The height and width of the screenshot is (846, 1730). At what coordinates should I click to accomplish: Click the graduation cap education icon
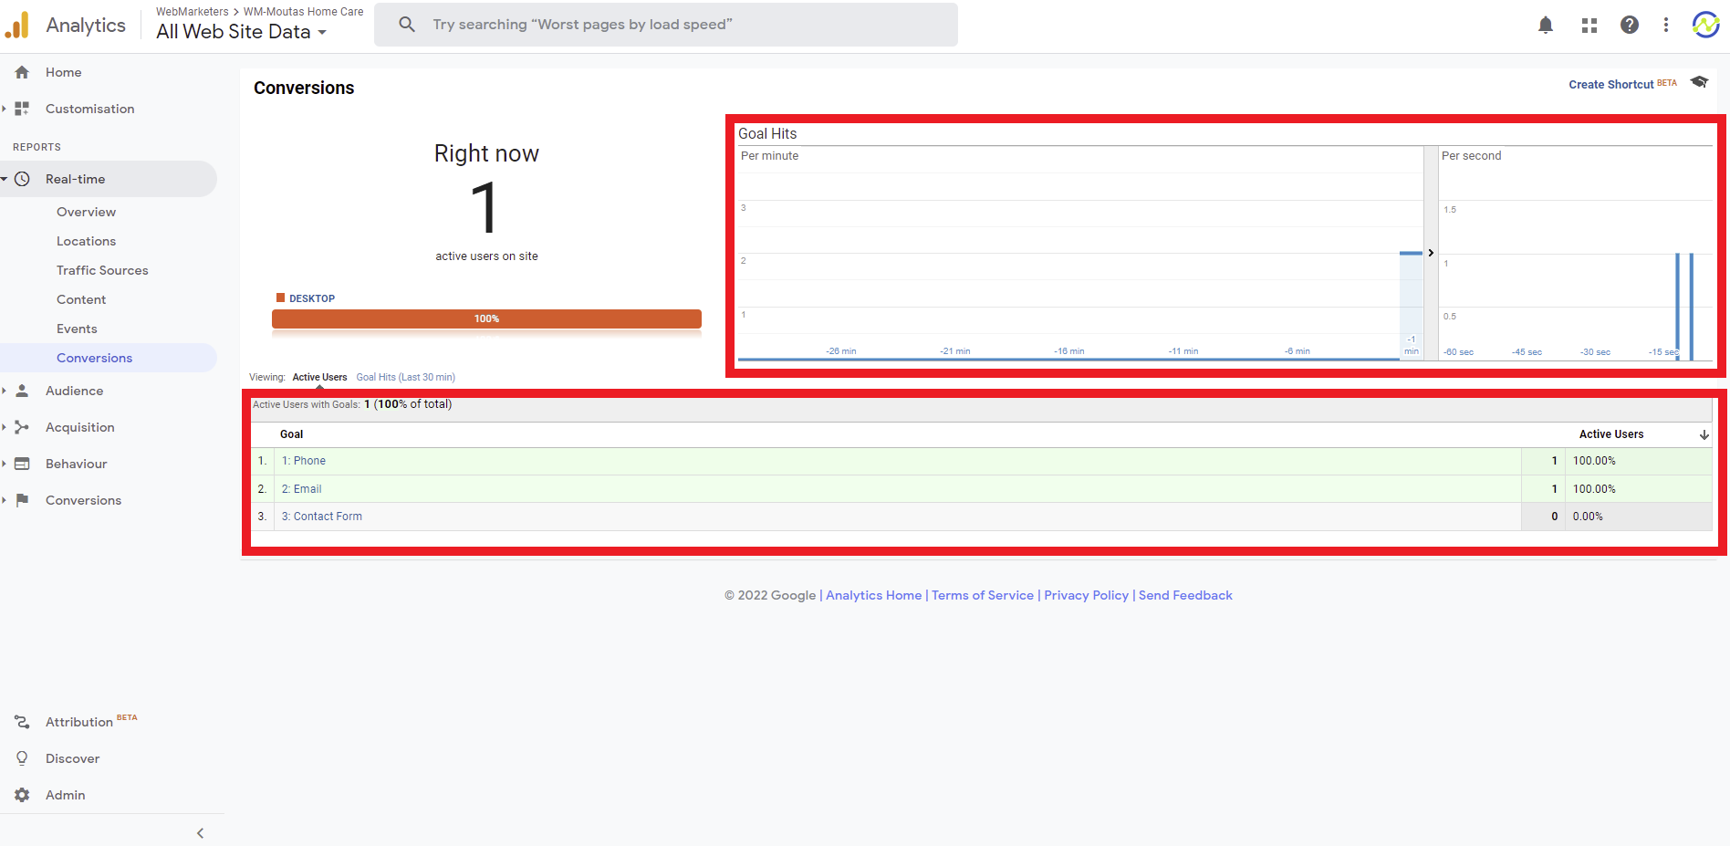pyautogui.click(x=1698, y=82)
